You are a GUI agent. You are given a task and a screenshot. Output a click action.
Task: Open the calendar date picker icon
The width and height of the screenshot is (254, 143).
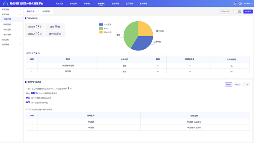[240, 11]
